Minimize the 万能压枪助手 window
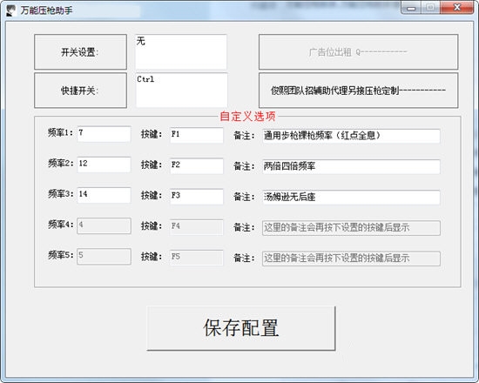Screen dimensions: 479x383 click(411, 8)
